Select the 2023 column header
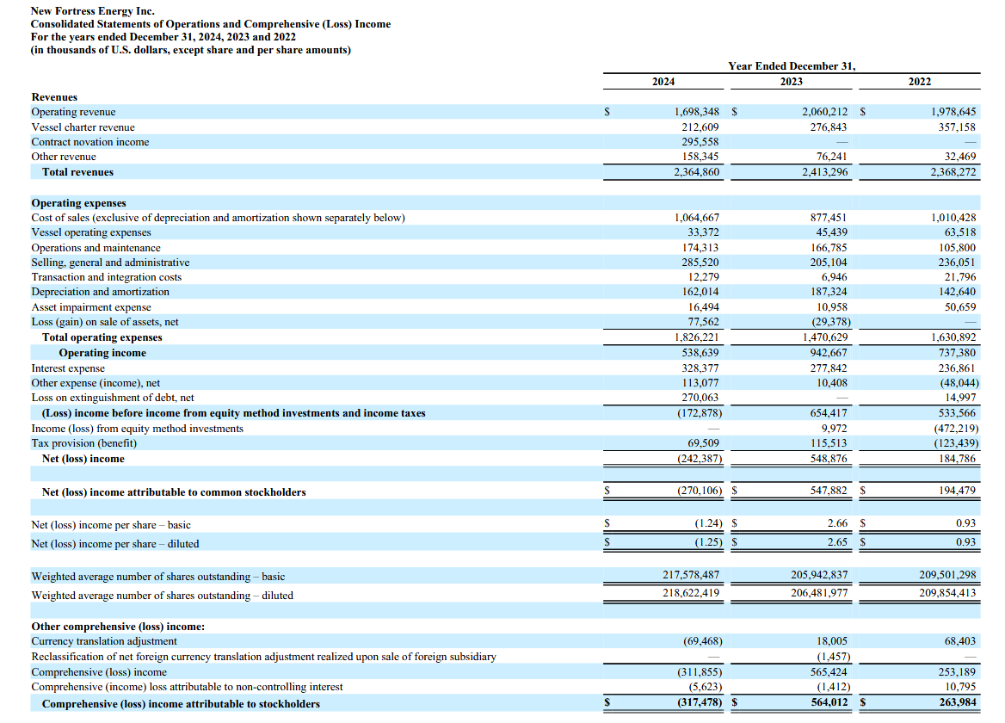Image resolution: width=1005 pixels, height=723 pixels. click(791, 82)
